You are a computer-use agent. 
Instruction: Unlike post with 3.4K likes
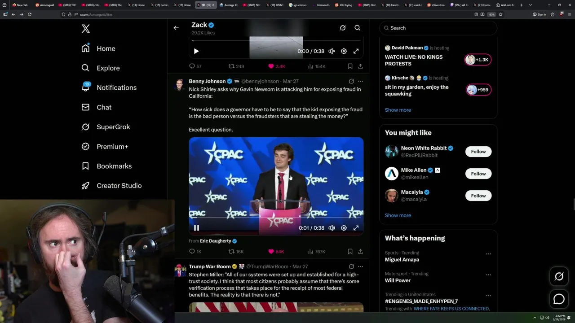(x=277, y=66)
